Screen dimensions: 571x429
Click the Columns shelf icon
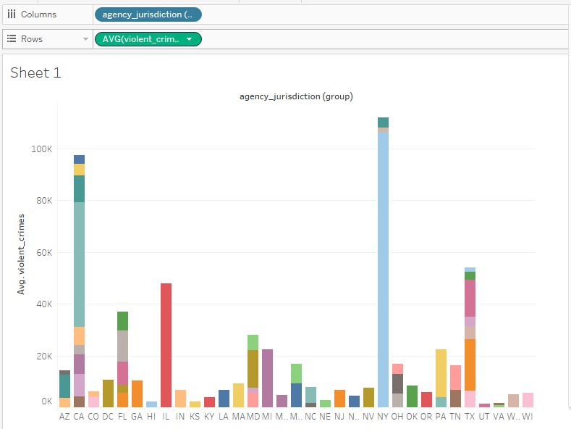[12, 14]
